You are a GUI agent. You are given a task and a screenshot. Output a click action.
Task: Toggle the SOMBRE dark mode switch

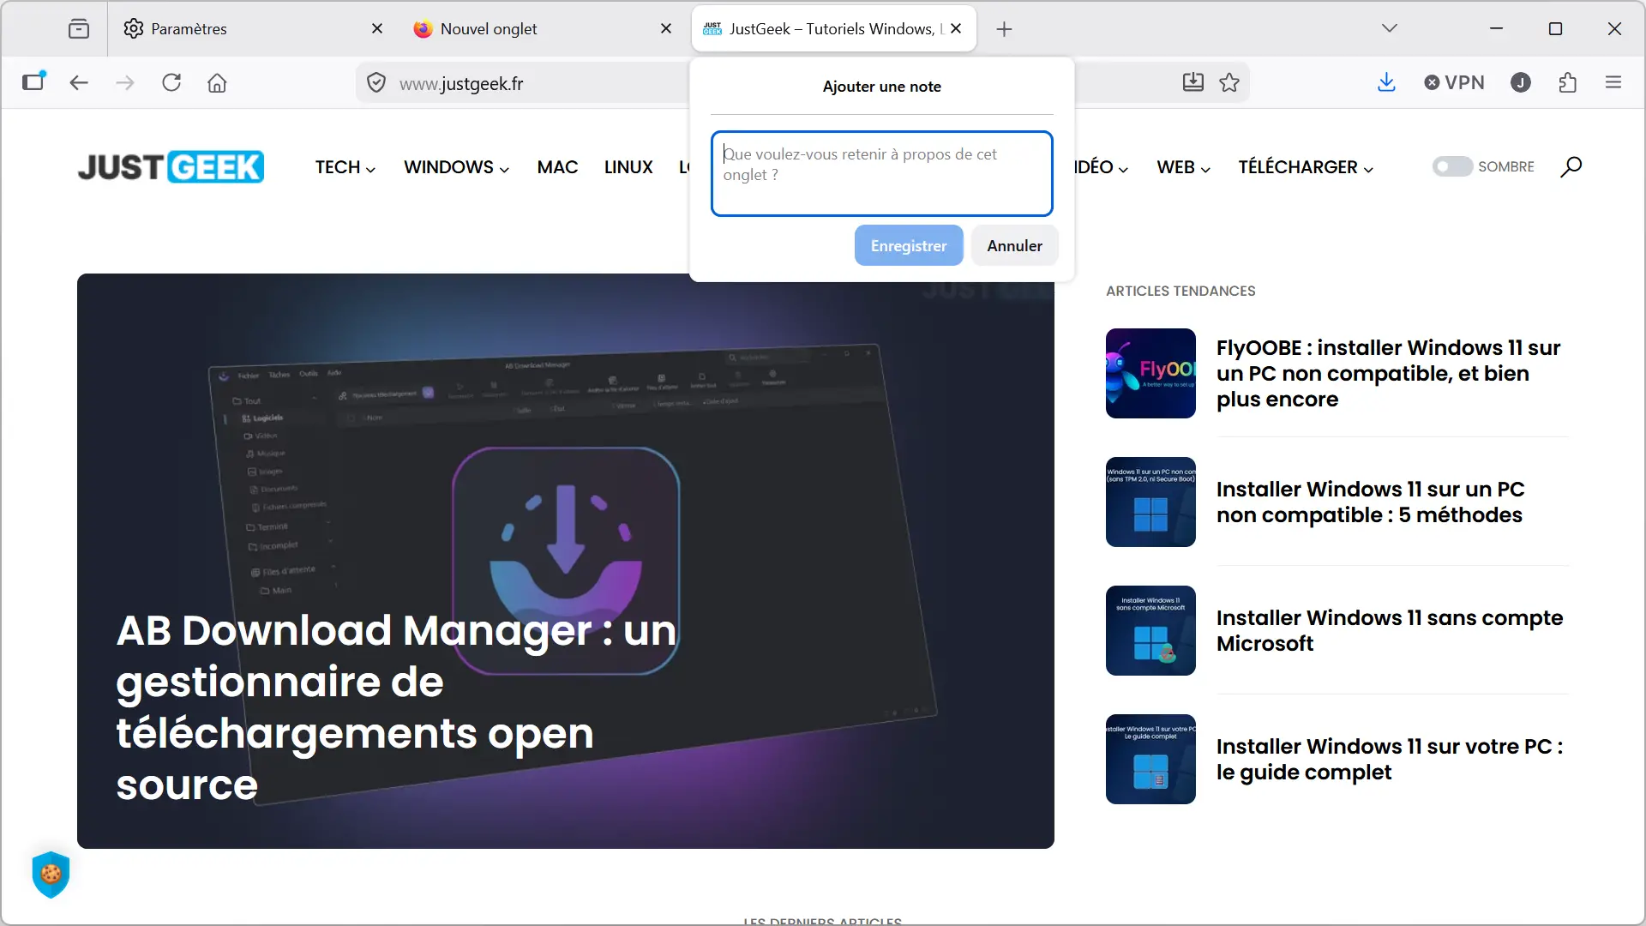point(1452,166)
